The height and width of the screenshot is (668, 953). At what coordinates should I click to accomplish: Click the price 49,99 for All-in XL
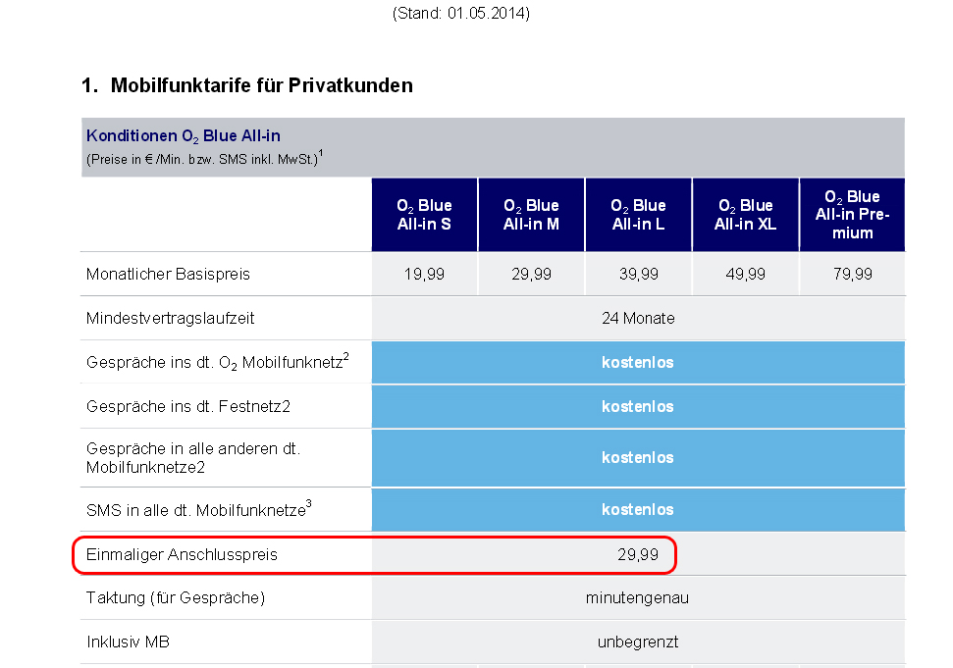click(x=745, y=274)
